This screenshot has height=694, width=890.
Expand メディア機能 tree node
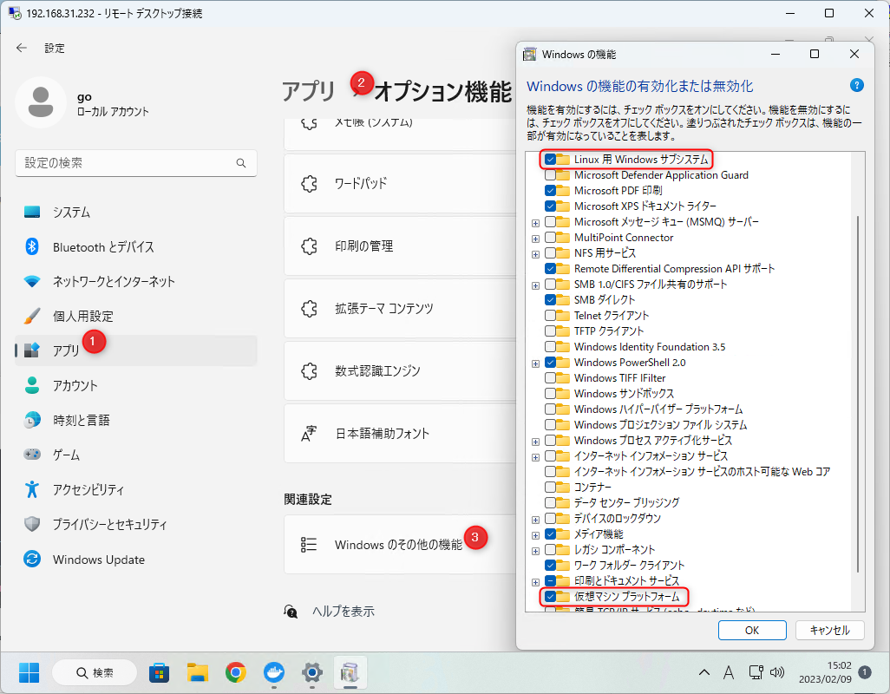tap(535, 535)
